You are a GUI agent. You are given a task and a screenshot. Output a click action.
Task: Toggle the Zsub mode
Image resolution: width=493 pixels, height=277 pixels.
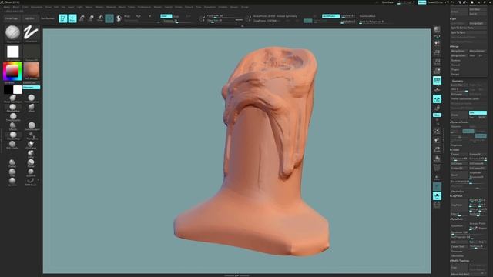point(176,16)
